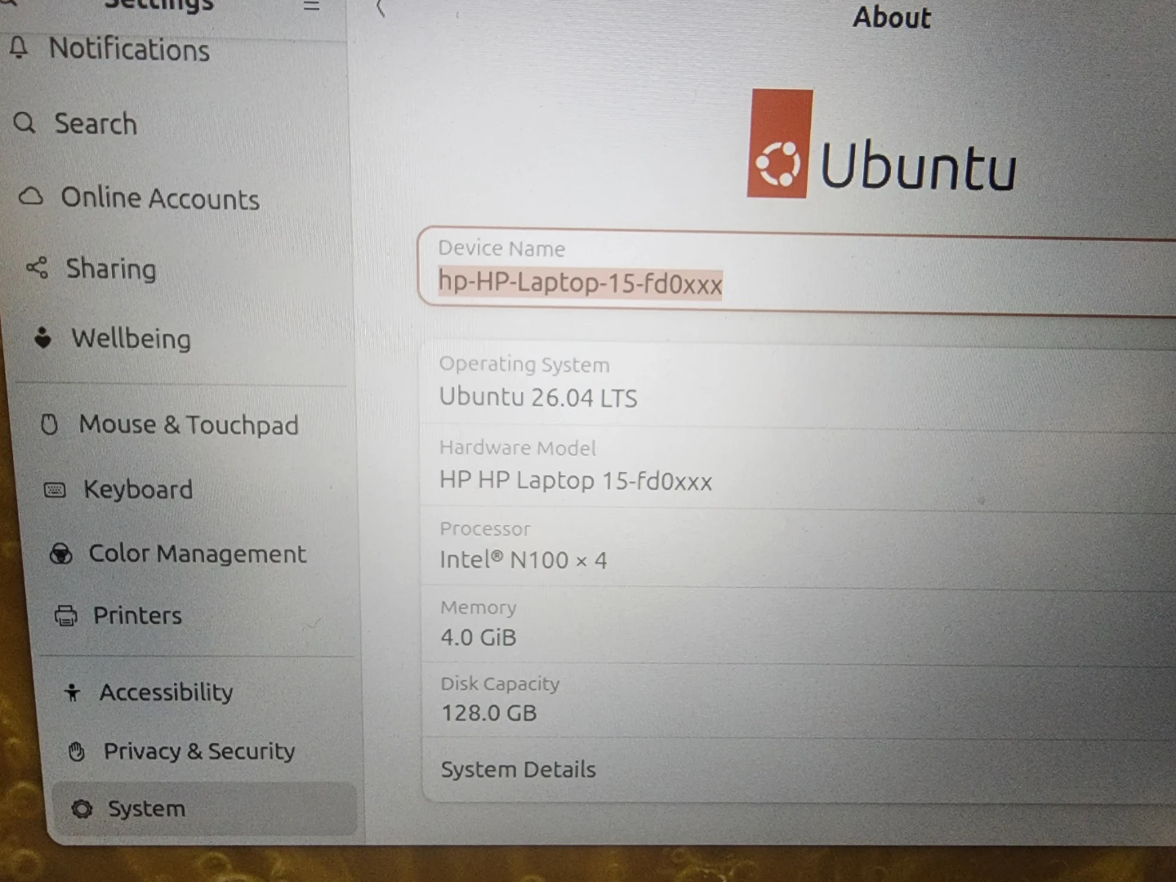Viewport: 1176px width, 882px height.
Task: Click the "Hardware Model" label
Action: [x=518, y=448]
